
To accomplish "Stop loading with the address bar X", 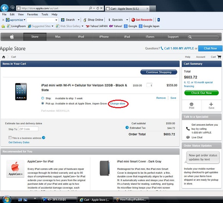I will (101, 8).
